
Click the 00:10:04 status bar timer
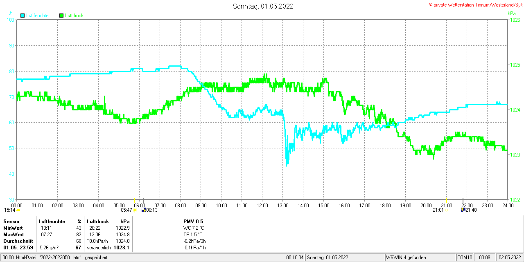coord(295,258)
